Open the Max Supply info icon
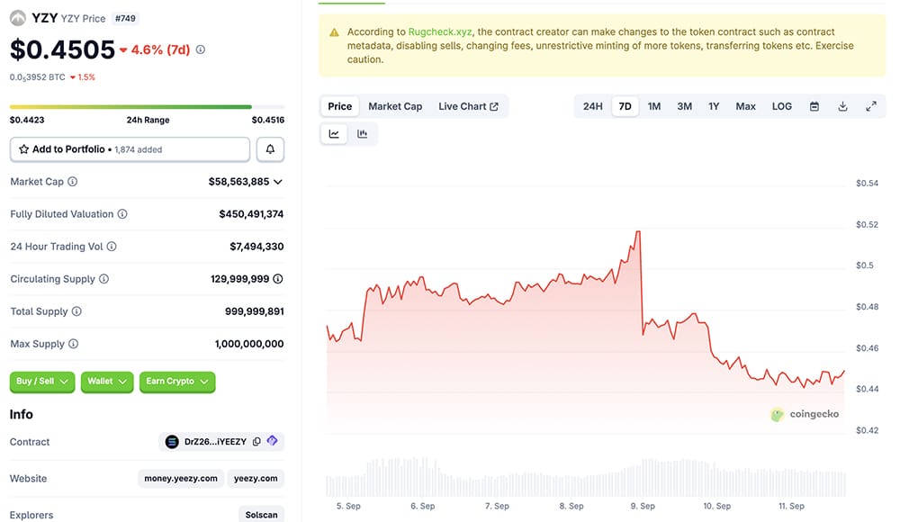This screenshot has width=900, height=522. [73, 344]
